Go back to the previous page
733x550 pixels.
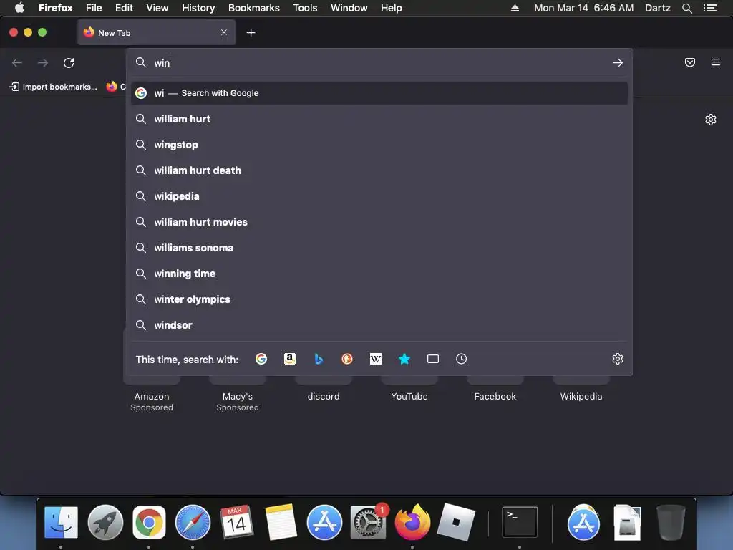click(17, 63)
